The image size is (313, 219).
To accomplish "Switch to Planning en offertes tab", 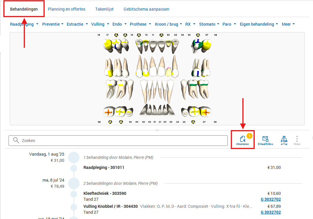I will (x=67, y=9).
